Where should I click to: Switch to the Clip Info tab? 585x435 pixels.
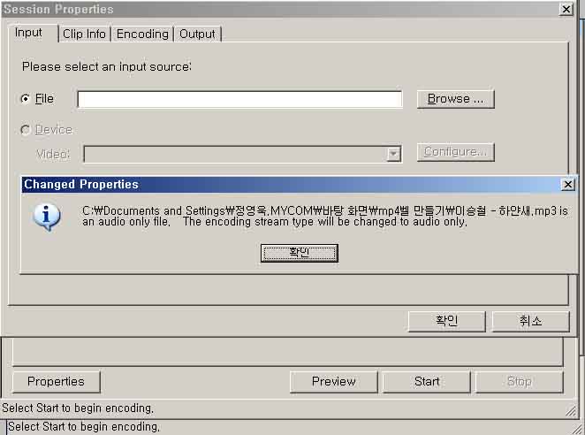[84, 34]
